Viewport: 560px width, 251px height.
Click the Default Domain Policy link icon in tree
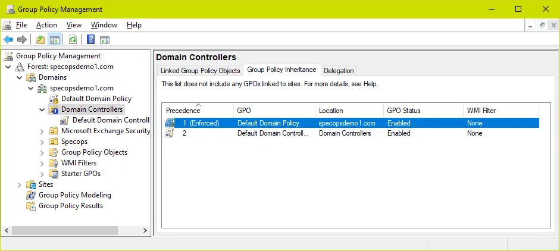tap(54, 99)
